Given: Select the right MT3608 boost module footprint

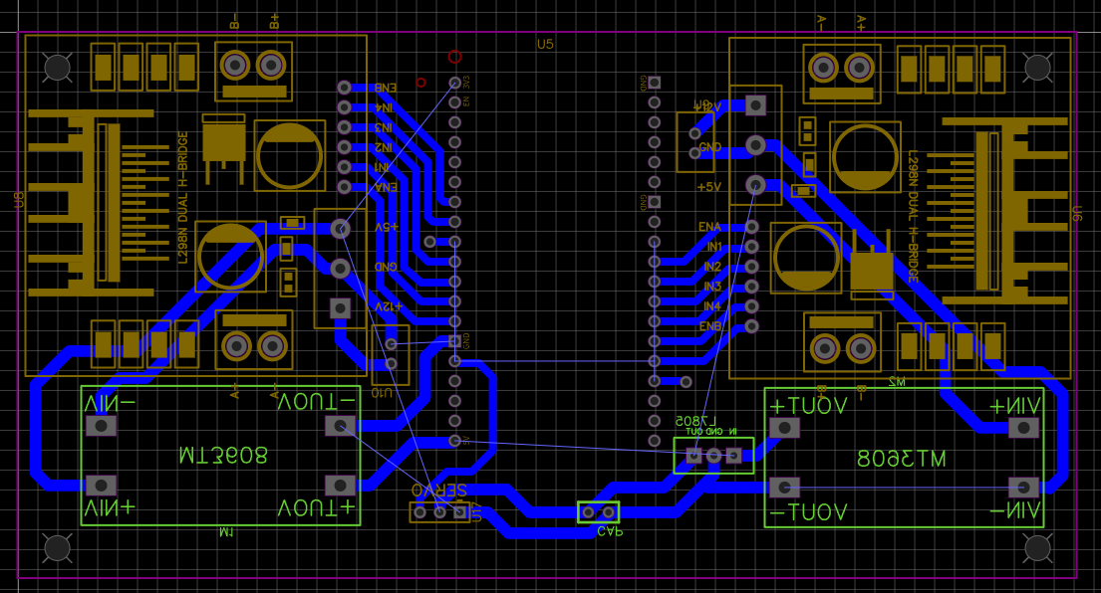Looking at the screenshot, I should 902,458.
